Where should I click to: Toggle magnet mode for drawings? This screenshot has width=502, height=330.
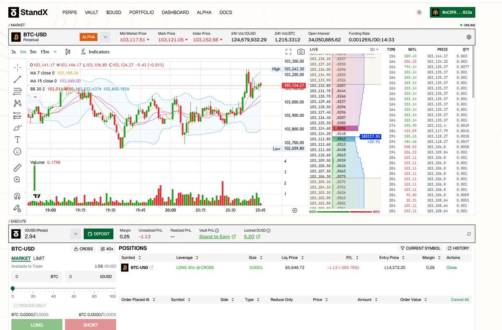point(17,196)
